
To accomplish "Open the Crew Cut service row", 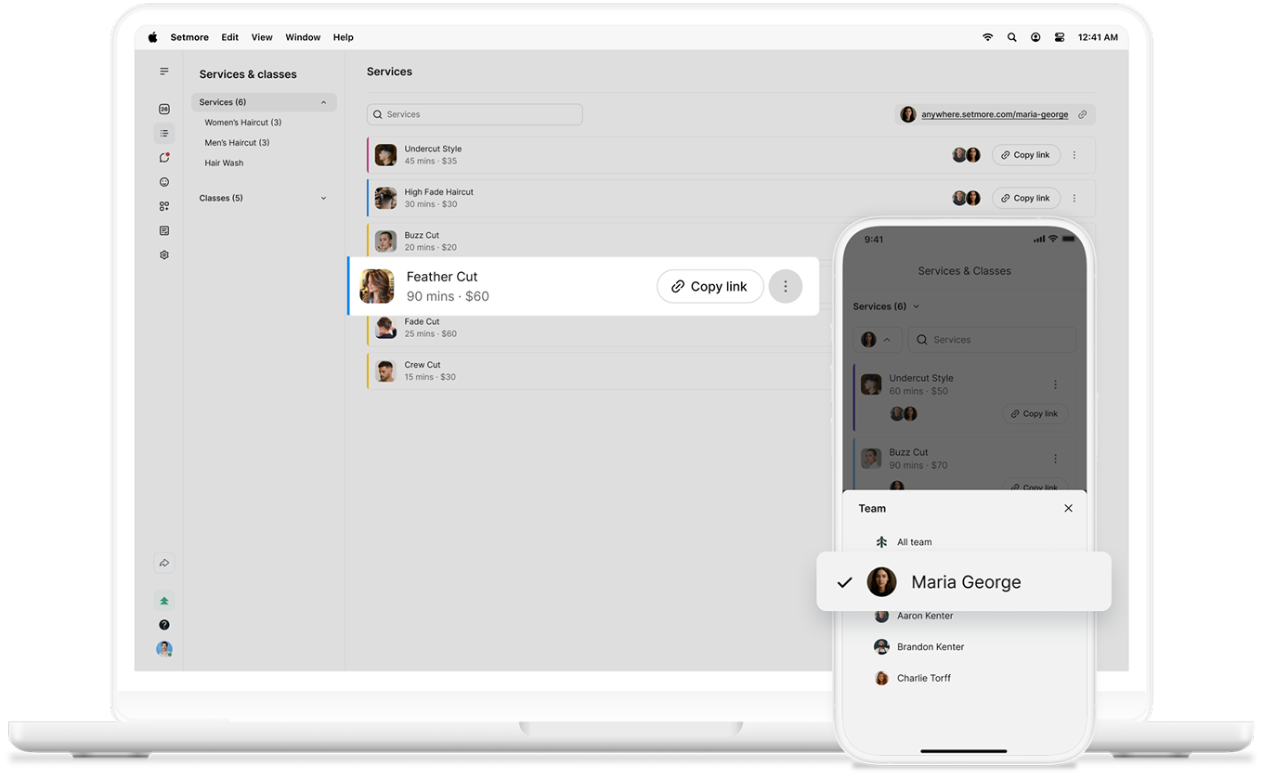I will pyautogui.click(x=599, y=370).
